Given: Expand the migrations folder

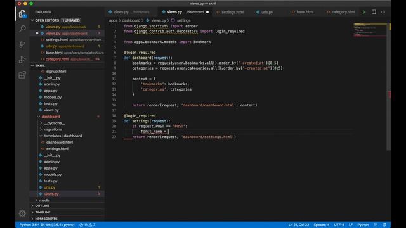Looking at the screenshot, I should tap(41, 129).
